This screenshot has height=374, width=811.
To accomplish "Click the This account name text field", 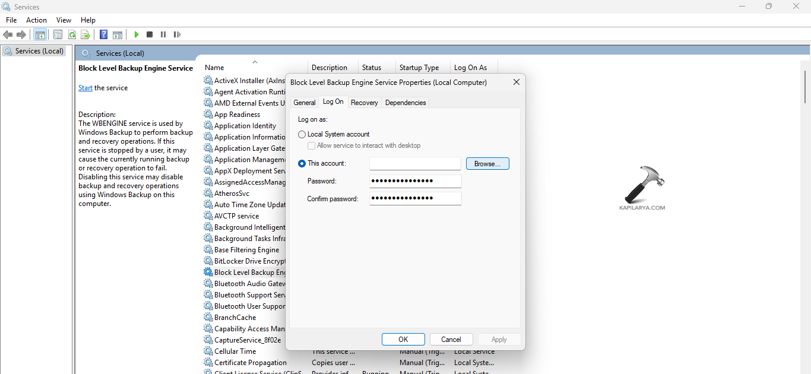I will tap(415, 163).
